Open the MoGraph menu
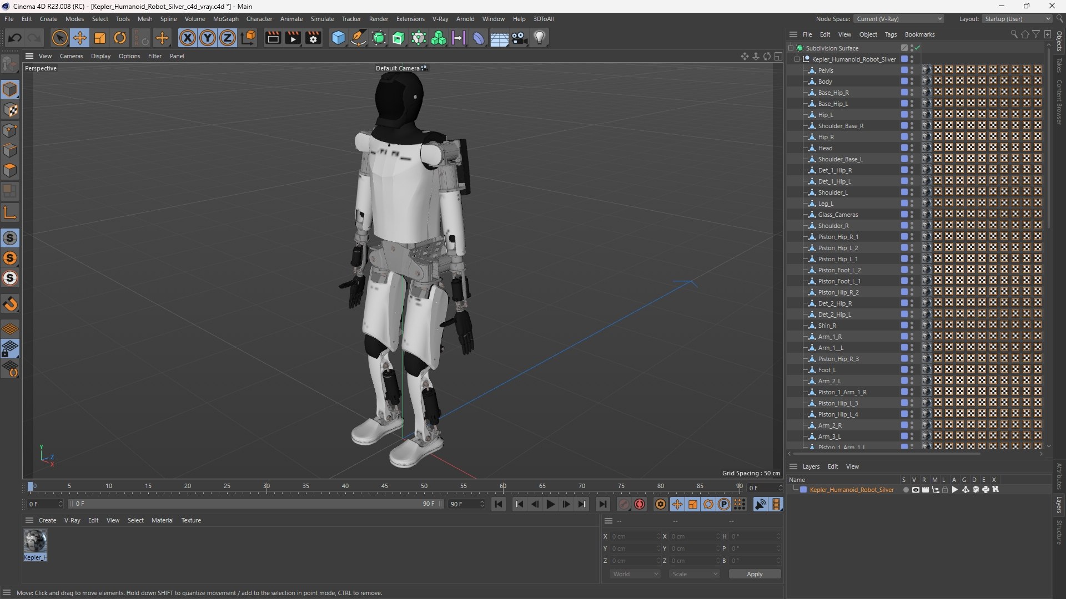1066x599 pixels. point(225,19)
